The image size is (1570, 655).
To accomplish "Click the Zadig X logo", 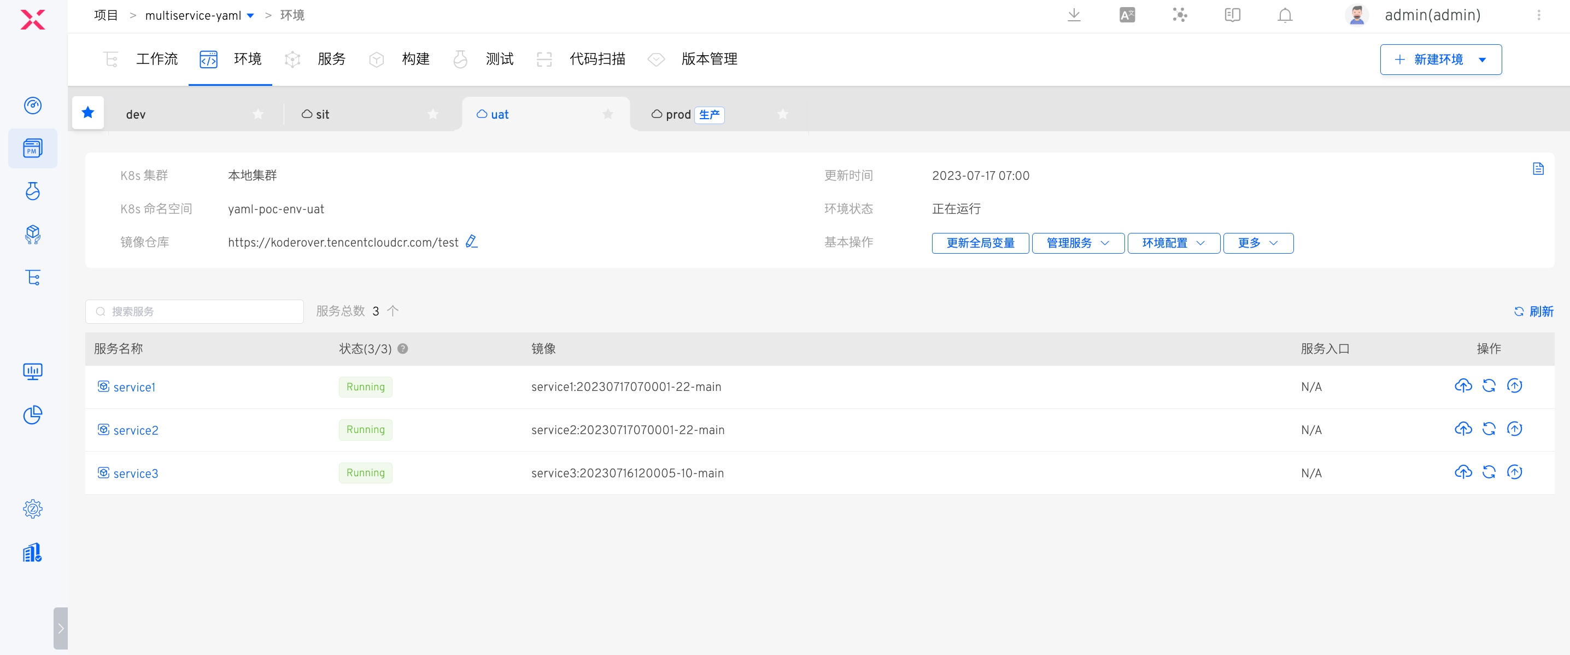I will pyautogui.click(x=33, y=20).
